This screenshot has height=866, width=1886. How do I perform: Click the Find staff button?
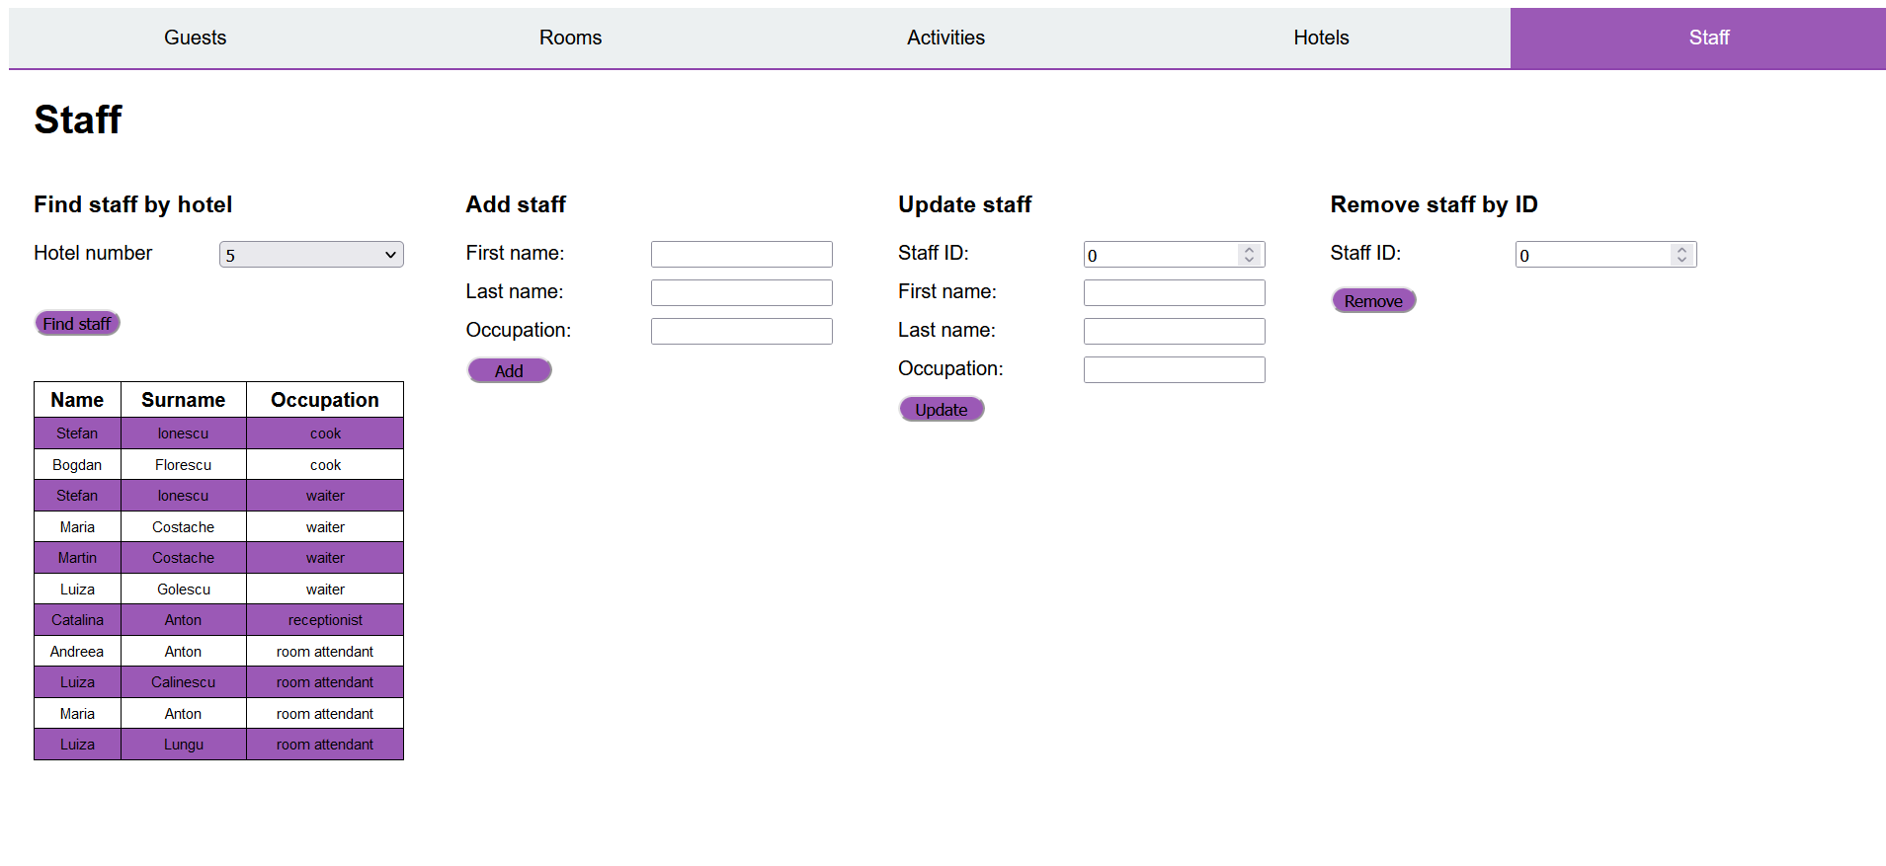click(x=77, y=323)
